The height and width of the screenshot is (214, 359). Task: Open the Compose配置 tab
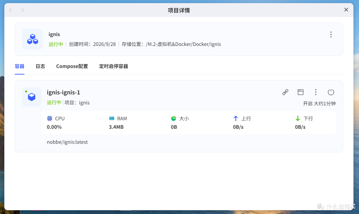tap(72, 66)
